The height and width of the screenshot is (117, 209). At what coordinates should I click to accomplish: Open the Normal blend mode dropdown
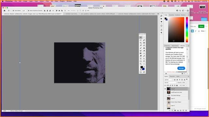click(170, 83)
